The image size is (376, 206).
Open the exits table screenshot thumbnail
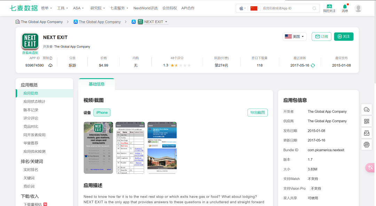tap(130, 148)
